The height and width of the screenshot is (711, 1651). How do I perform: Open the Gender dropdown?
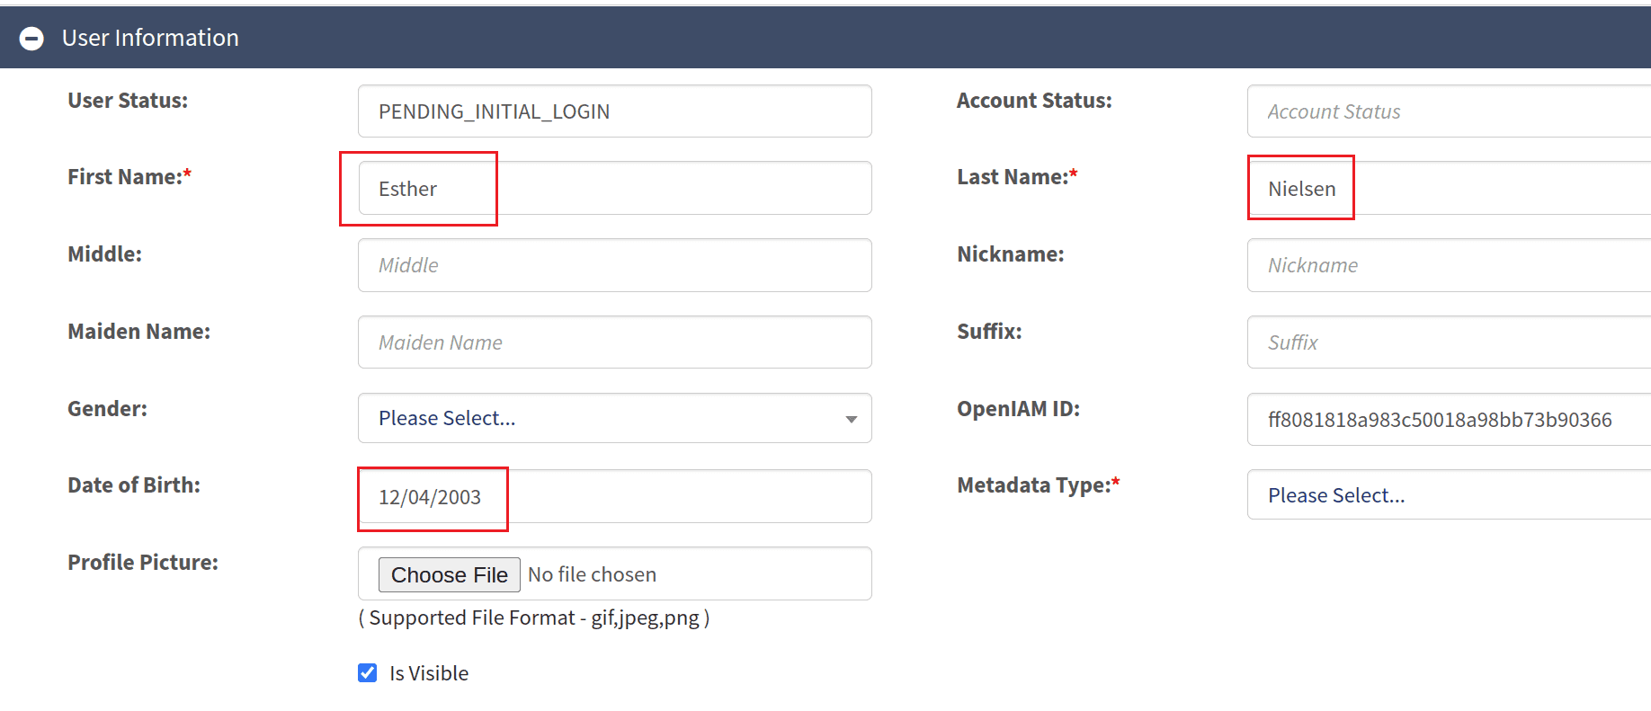pos(613,418)
